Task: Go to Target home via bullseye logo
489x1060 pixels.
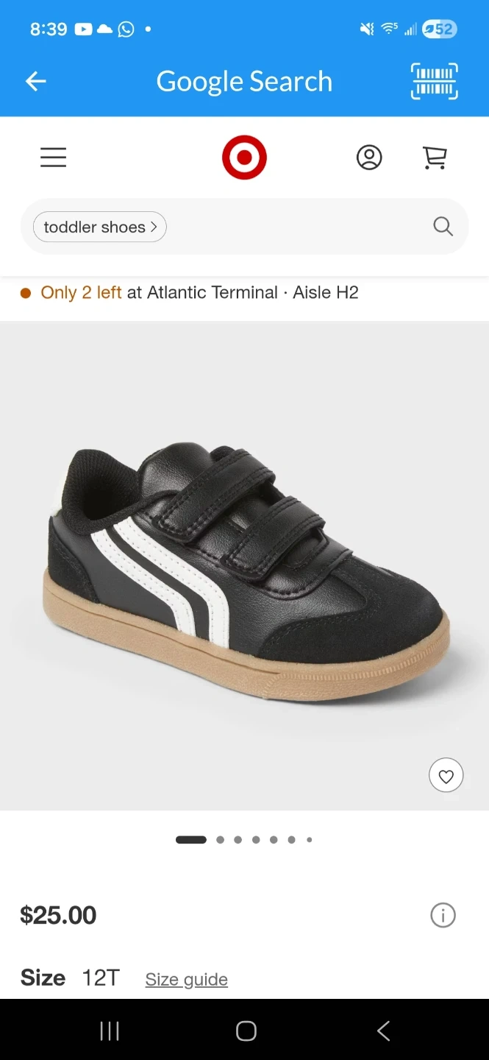Action: pyautogui.click(x=244, y=158)
